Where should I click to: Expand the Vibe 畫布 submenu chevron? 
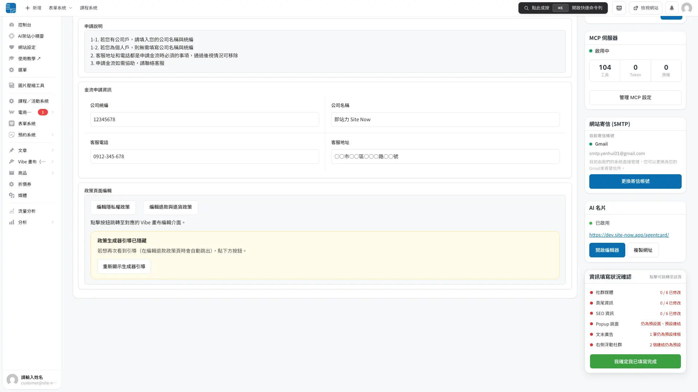click(x=53, y=162)
